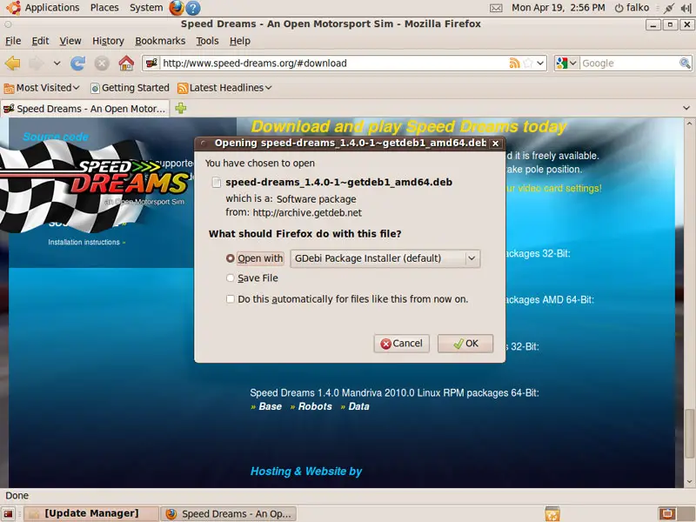
Task: Click the Show Desktop icon in bottom panel
Action: point(8,513)
